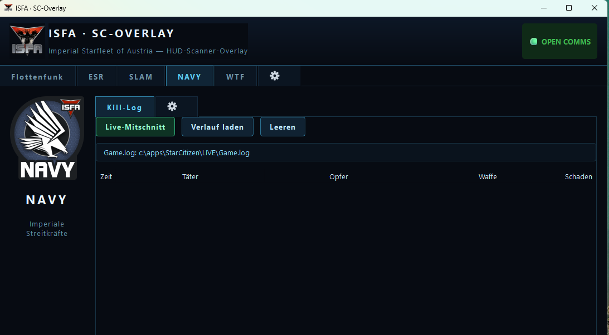
Task: Click the NAVY heading below the emblem
Action: pos(47,200)
